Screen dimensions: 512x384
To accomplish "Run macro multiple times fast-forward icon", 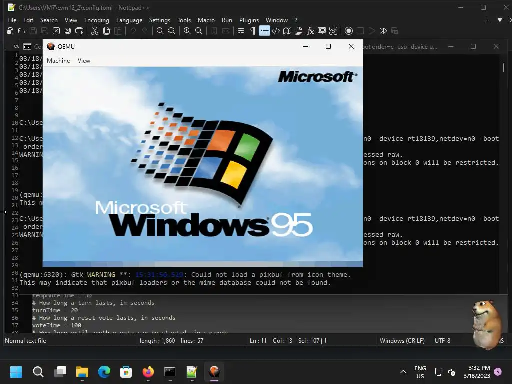I will (x=383, y=31).
